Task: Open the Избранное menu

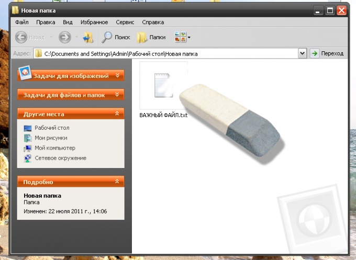Action: 94,22
